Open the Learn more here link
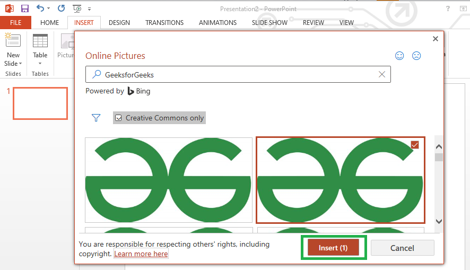This screenshot has height=270, width=470. click(141, 254)
